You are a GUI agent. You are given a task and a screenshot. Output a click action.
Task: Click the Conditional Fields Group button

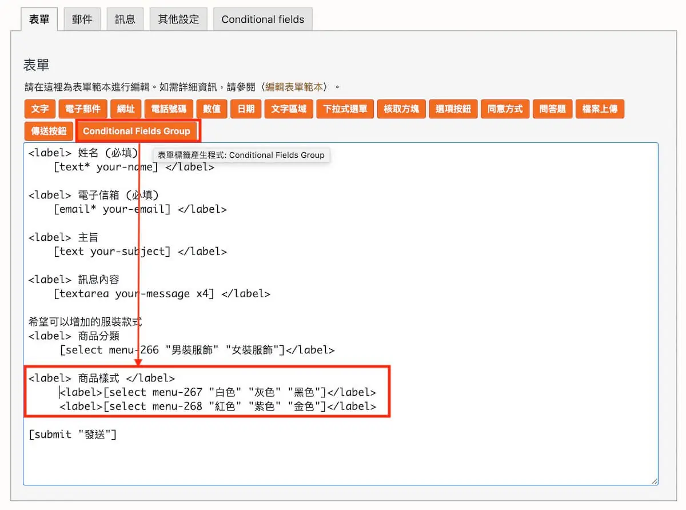(x=137, y=131)
